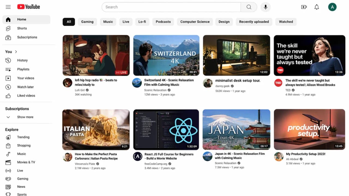This screenshot has width=349, height=196.
Task: Click the Liked videos thumbs-up icon
Action: [x=8, y=96]
